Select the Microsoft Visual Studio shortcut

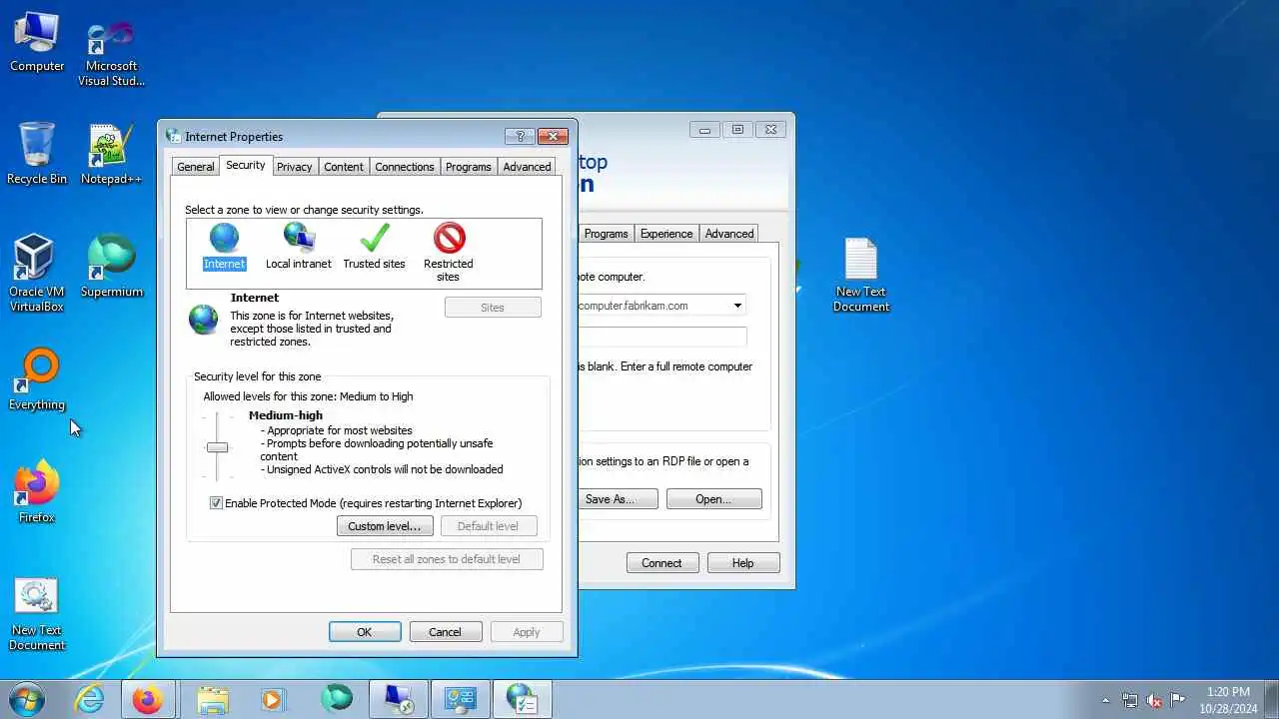click(x=111, y=55)
